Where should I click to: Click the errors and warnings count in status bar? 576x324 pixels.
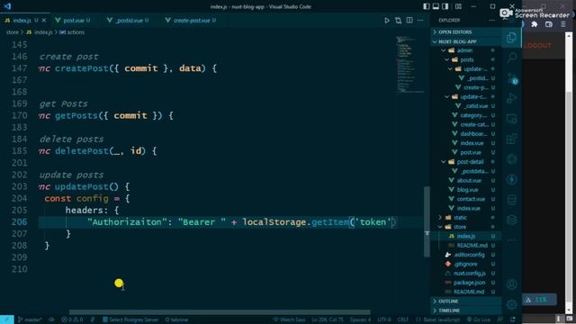coord(72,319)
